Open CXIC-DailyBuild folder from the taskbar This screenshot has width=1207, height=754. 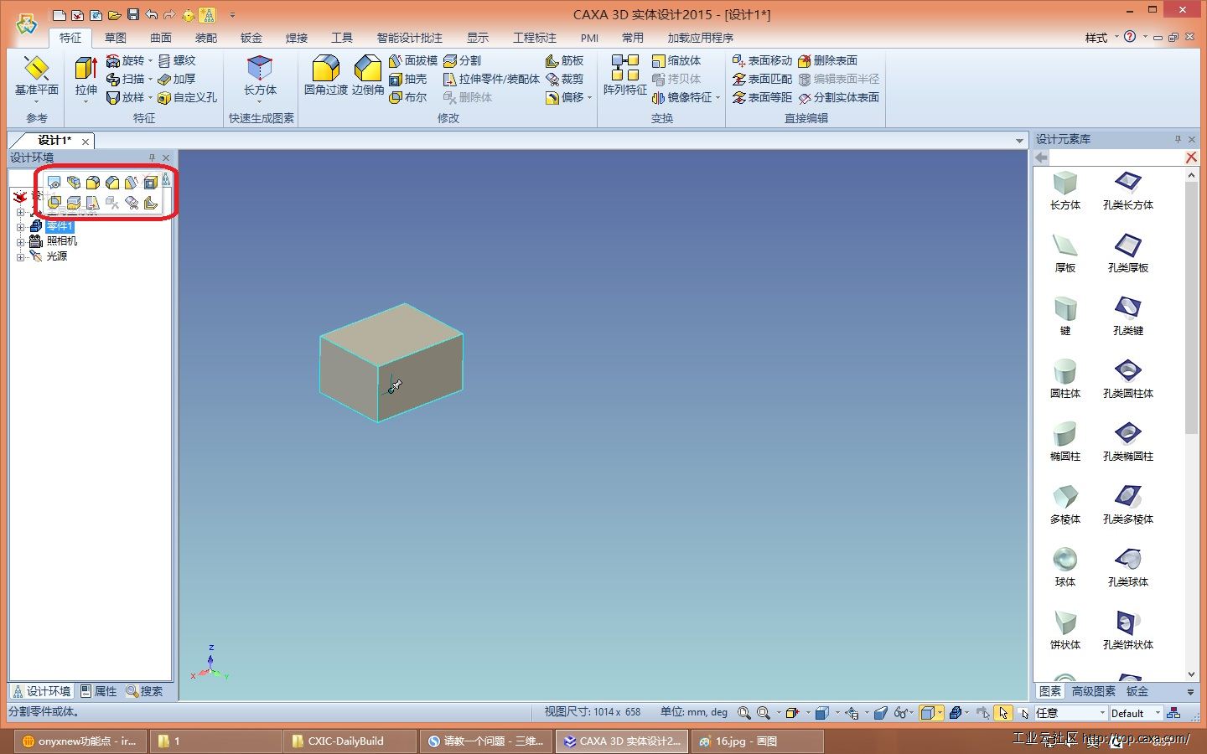point(350,741)
